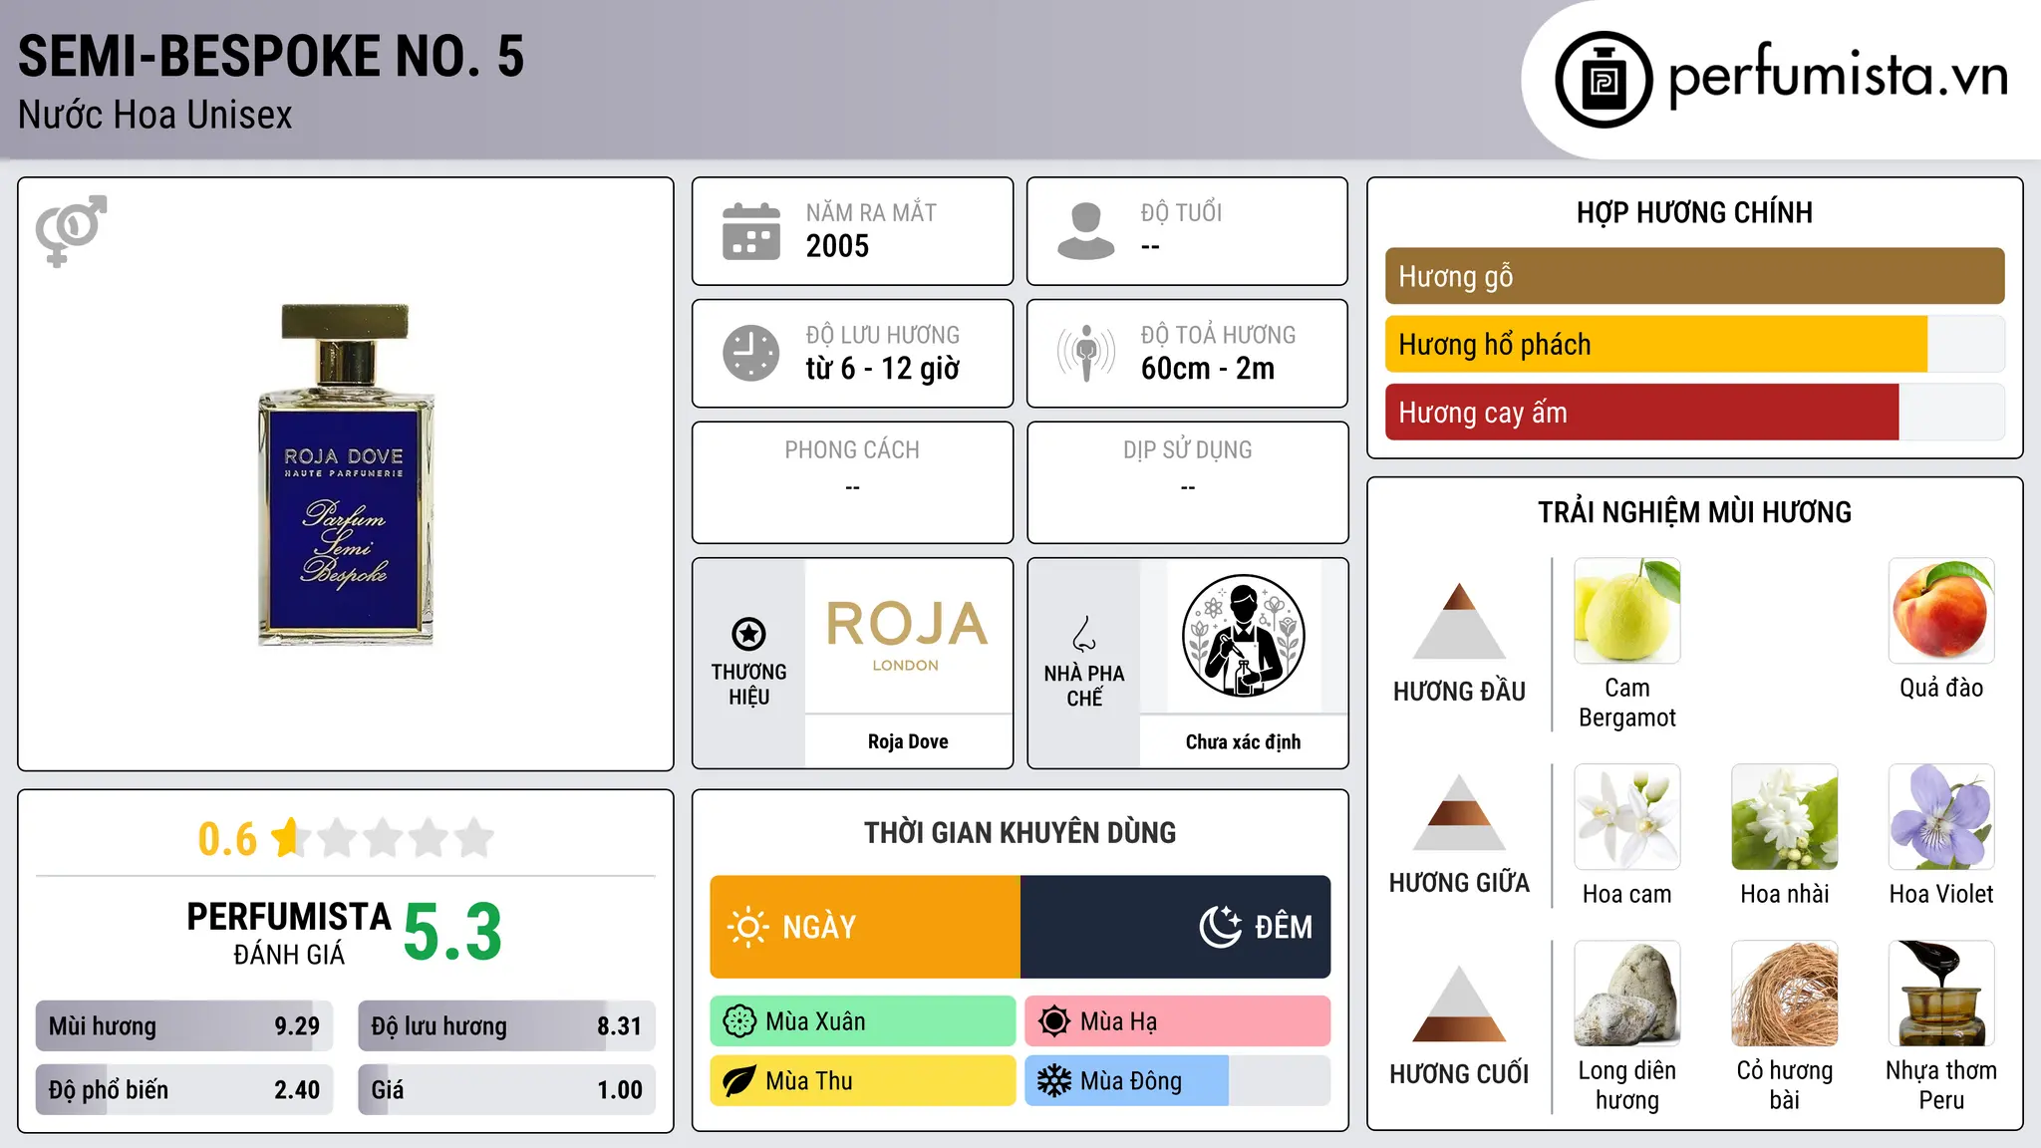The image size is (2041, 1148).
Task: Click the Hương gỗ accord bar
Action: coord(1694,276)
